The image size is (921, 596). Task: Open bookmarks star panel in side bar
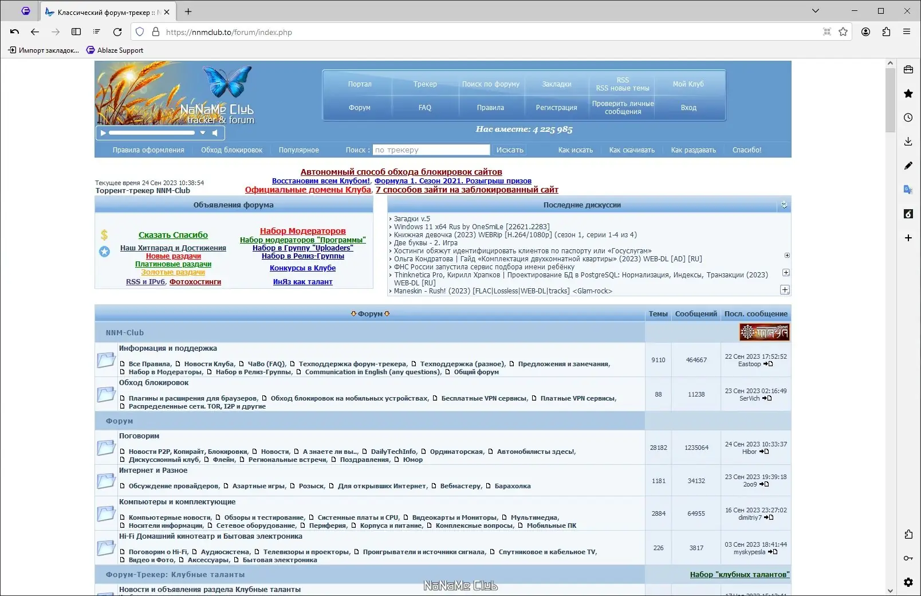tap(908, 93)
